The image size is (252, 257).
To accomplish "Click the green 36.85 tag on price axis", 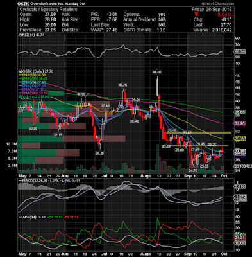I will pos(240,112).
